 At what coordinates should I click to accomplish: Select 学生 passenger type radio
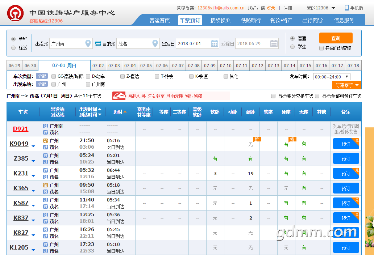point(292,47)
